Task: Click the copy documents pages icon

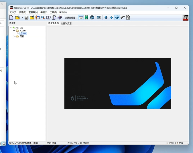Action: coord(54,17)
